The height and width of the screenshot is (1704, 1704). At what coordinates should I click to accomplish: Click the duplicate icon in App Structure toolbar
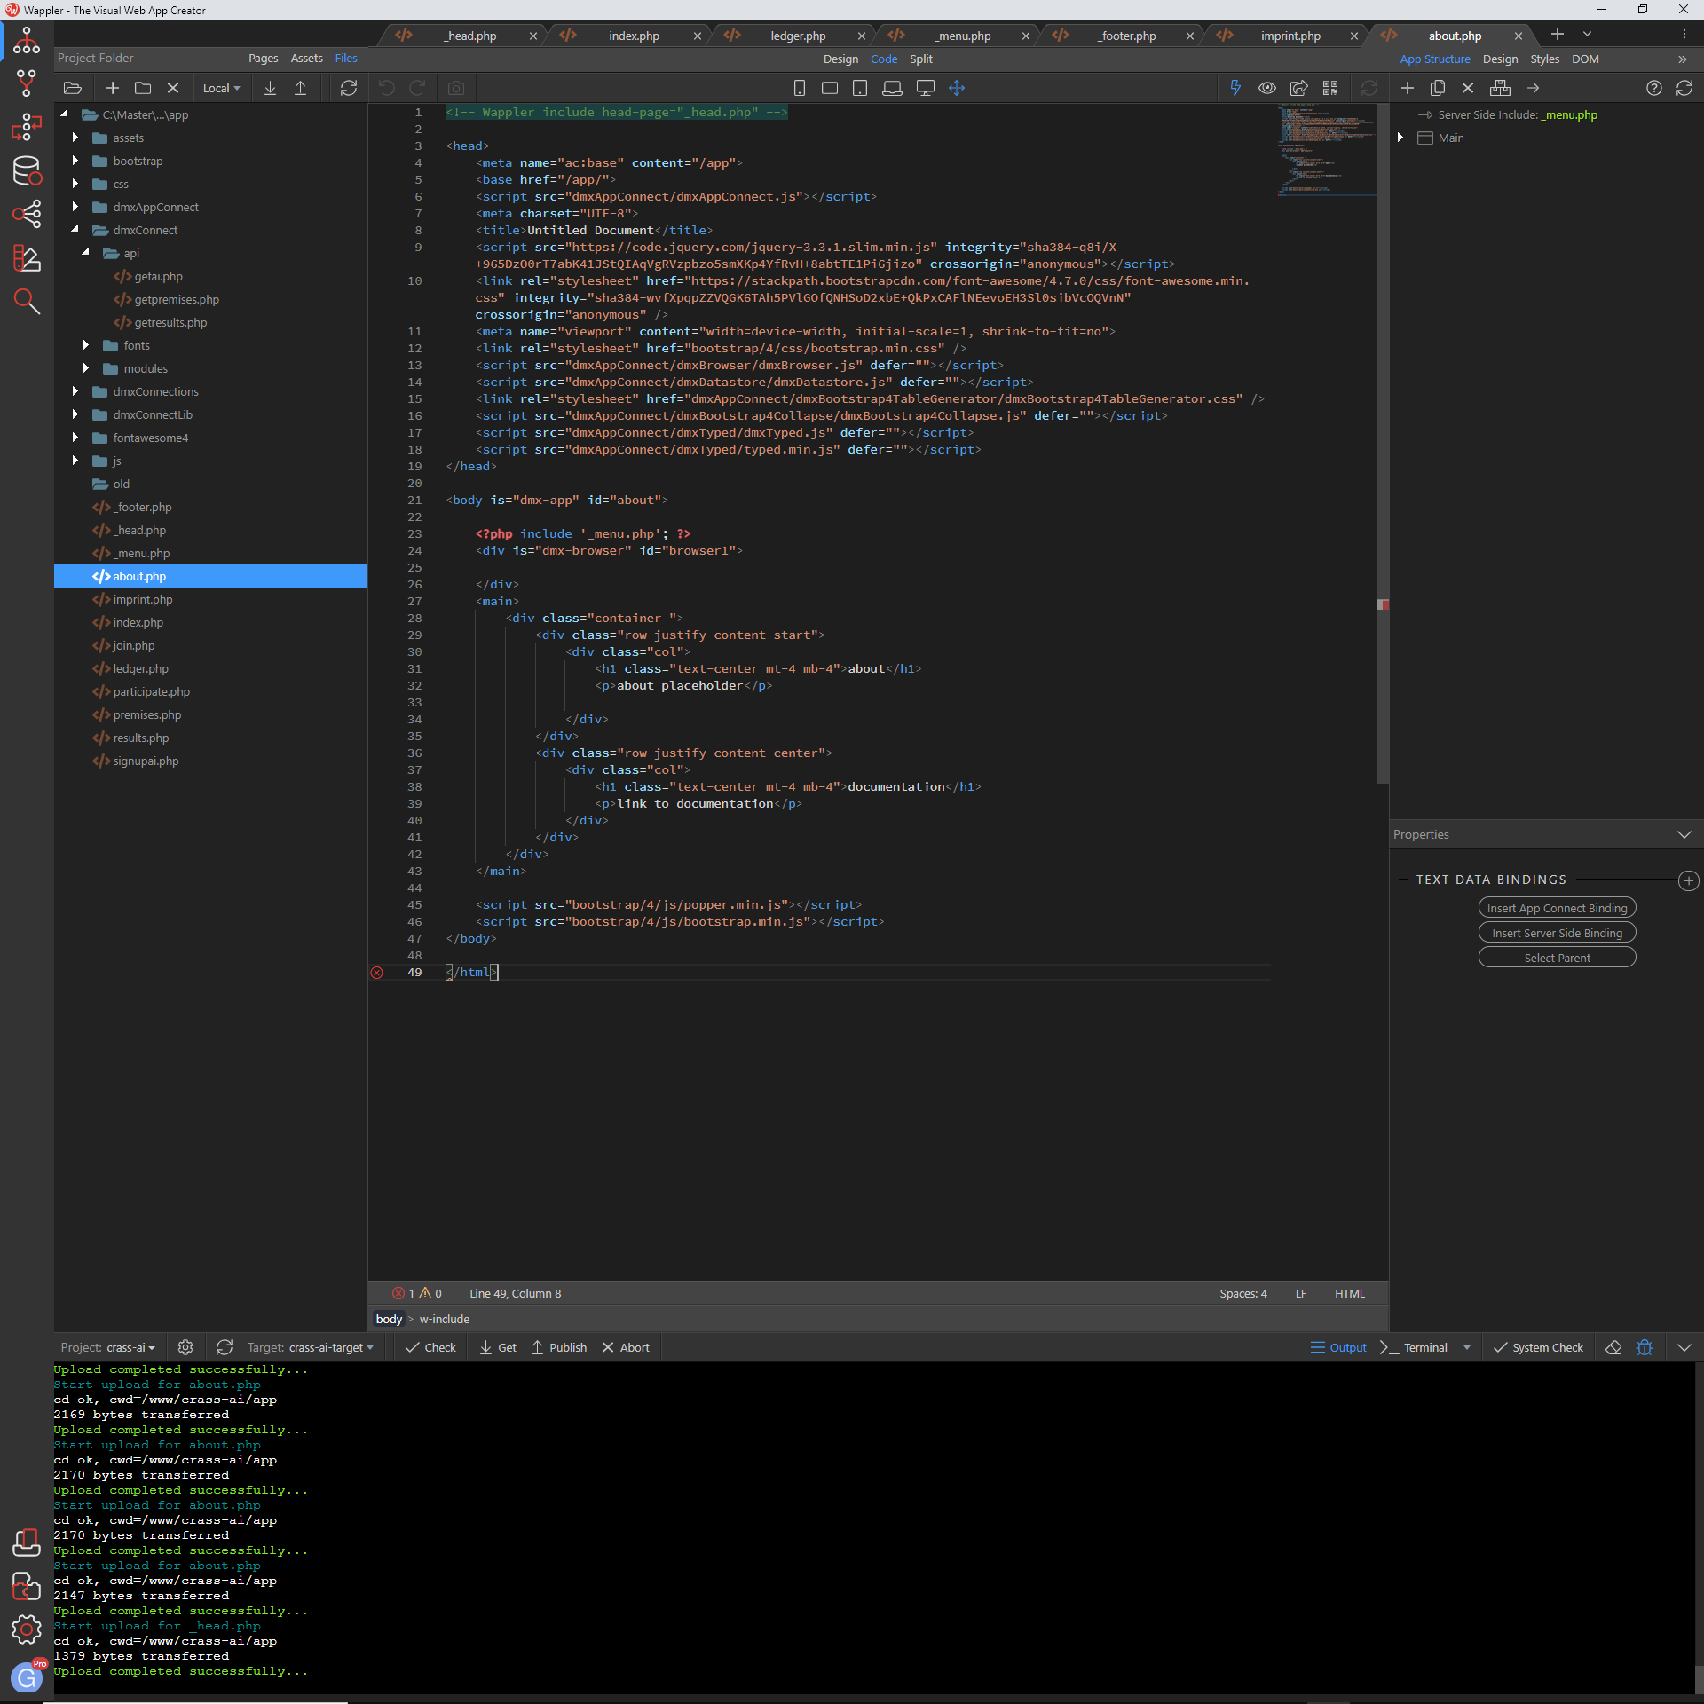point(1438,88)
